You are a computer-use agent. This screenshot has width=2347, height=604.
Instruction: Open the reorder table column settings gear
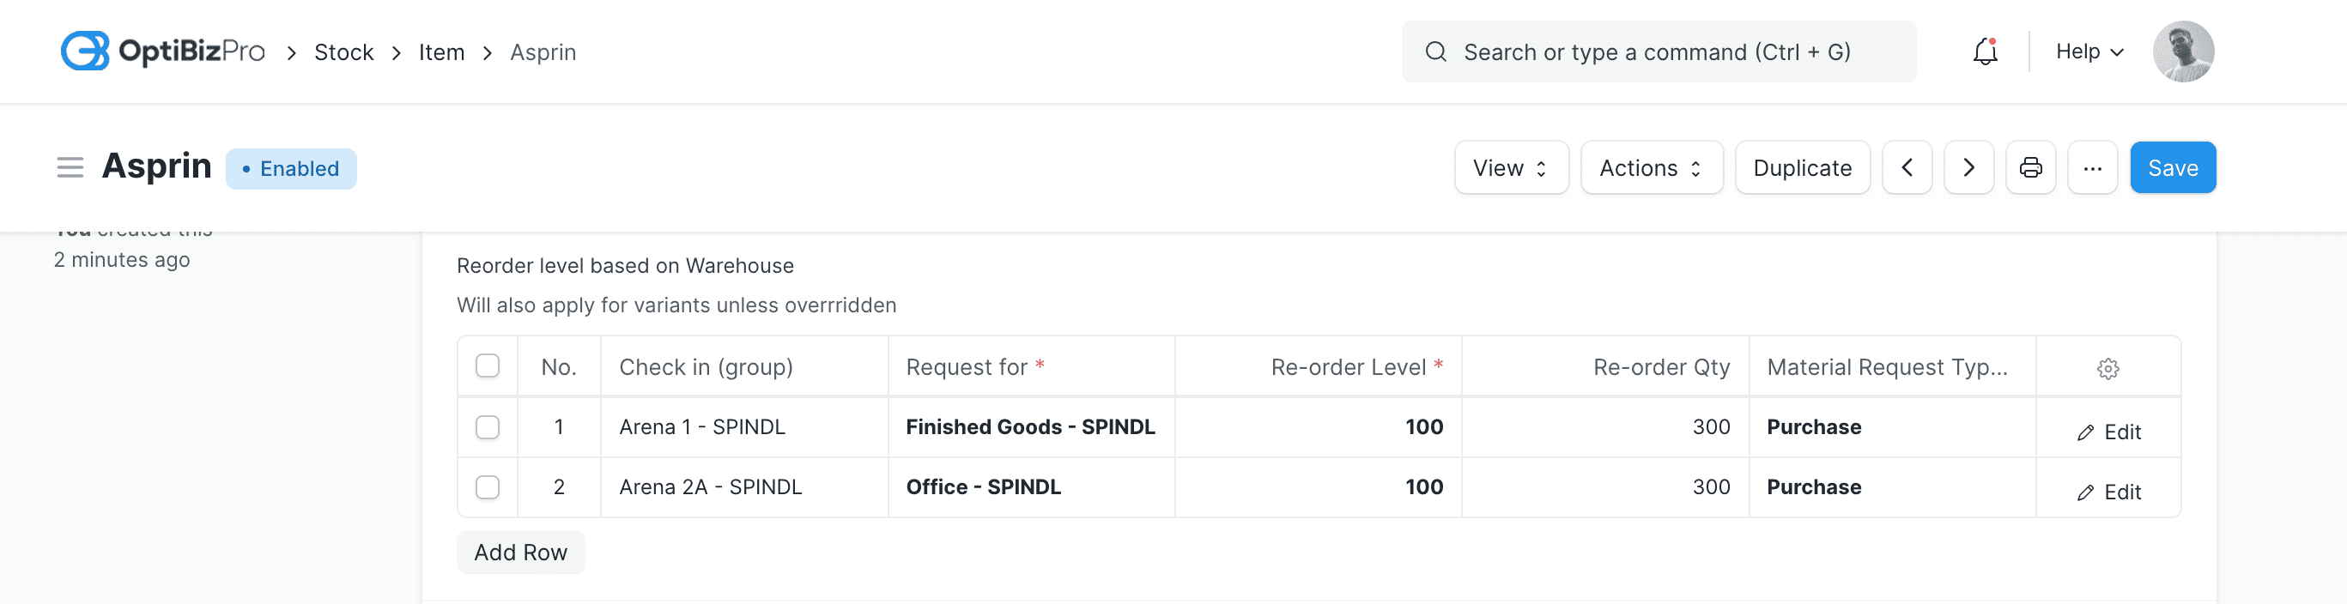tap(2108, 368)
